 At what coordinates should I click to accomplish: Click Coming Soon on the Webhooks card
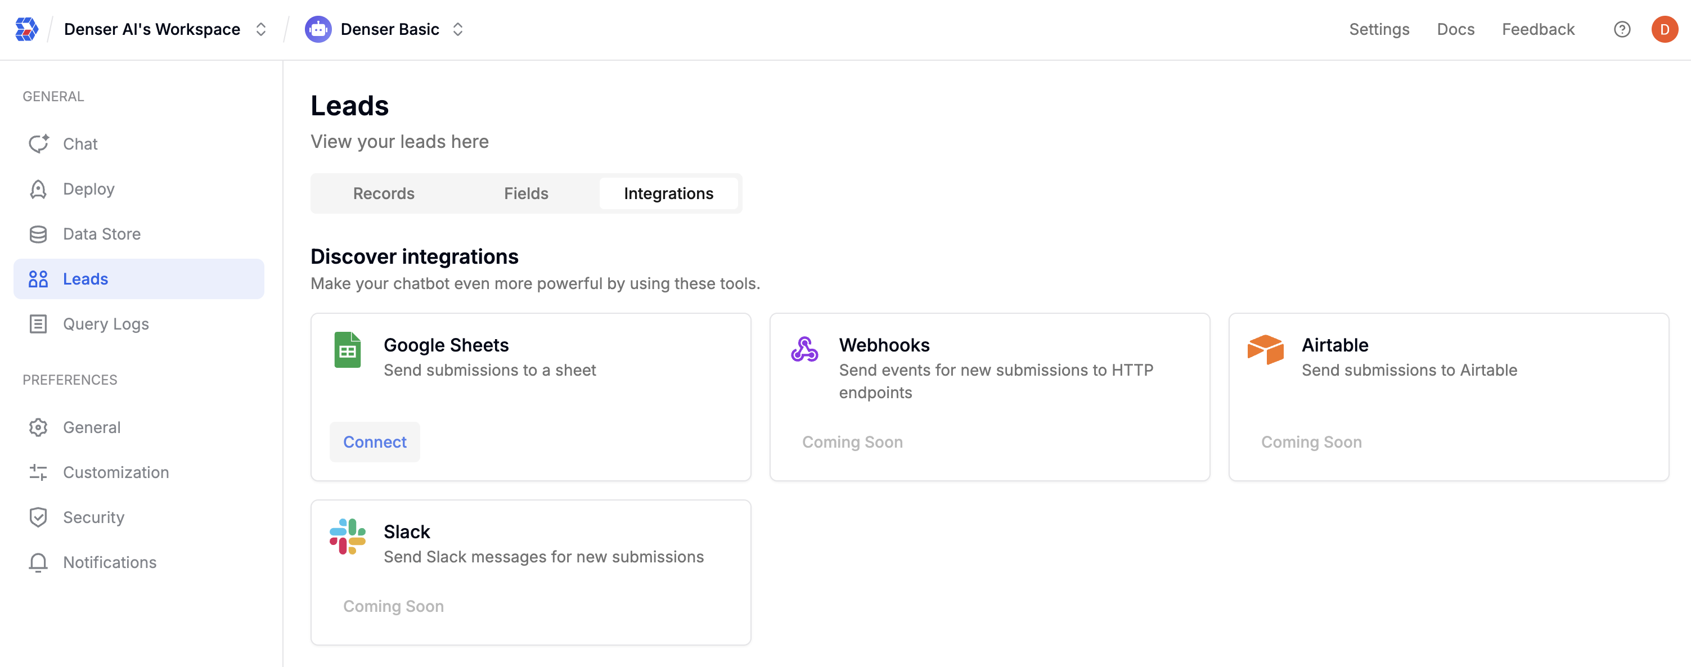853,443
